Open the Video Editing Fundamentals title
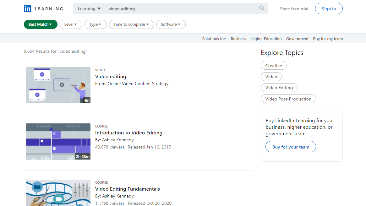 coord(128,189)
